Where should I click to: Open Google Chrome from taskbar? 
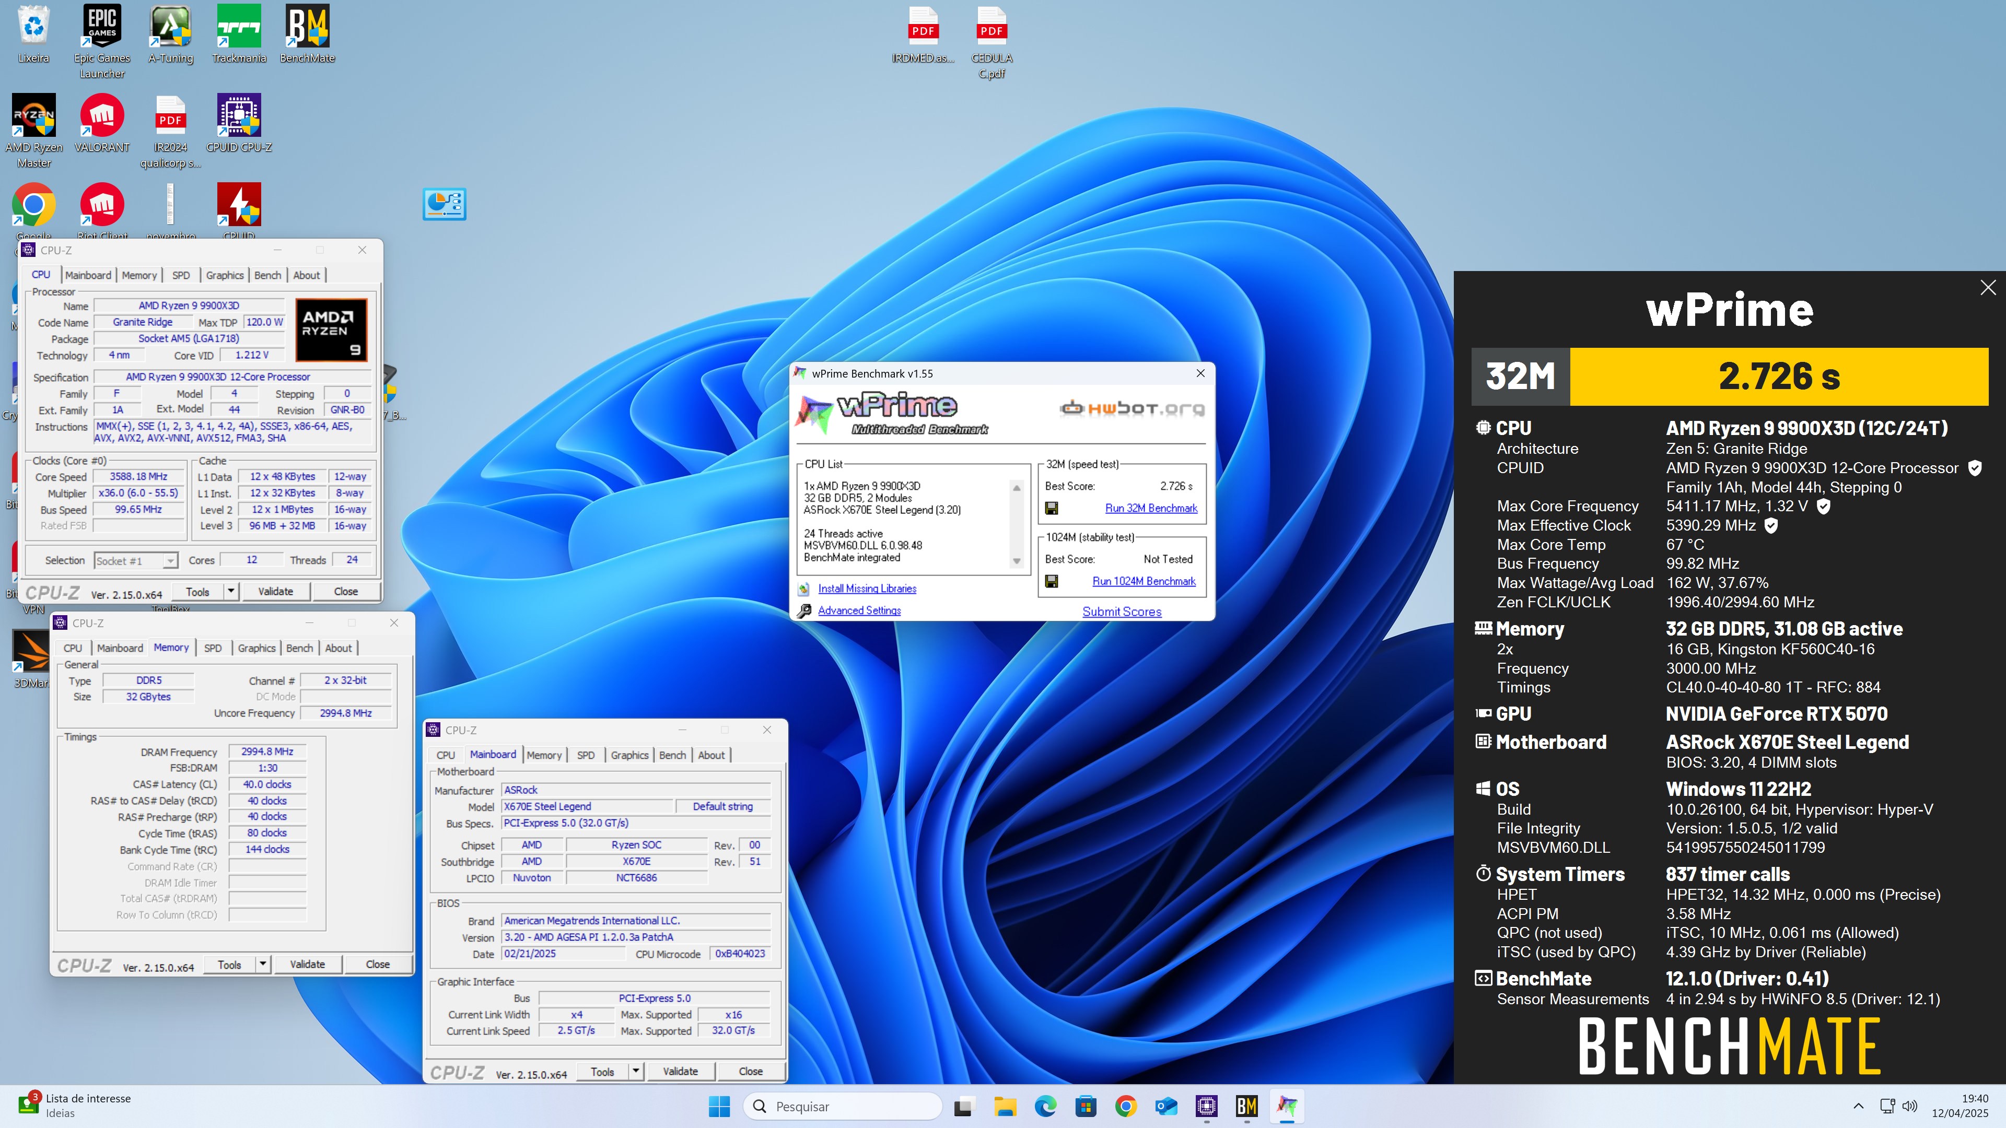1125,1106
